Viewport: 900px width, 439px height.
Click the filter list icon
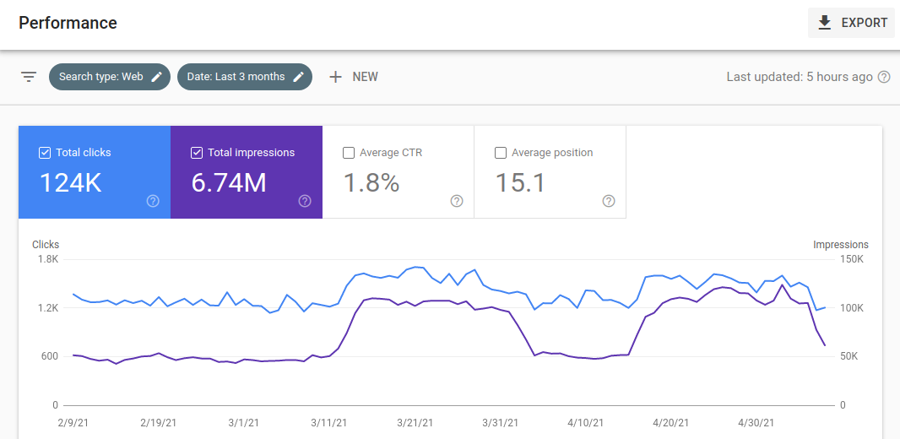coord(29,77)
